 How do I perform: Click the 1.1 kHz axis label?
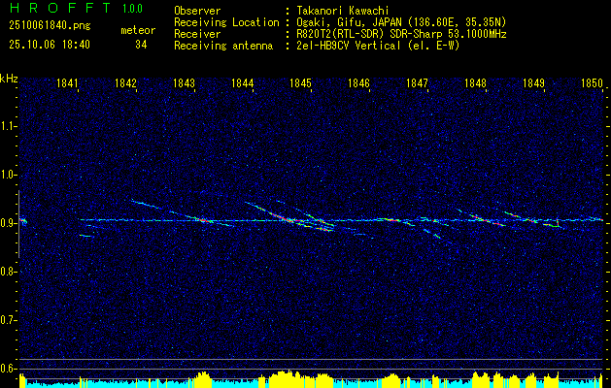coord(8,126)
